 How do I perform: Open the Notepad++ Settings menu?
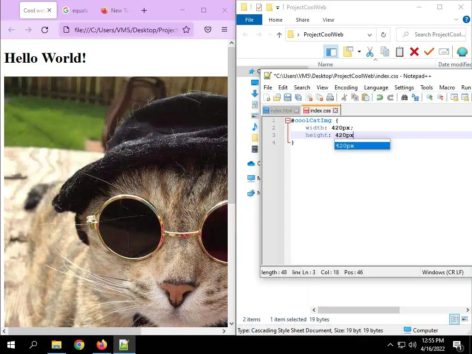pyautogui.click(x=404, y=87)
